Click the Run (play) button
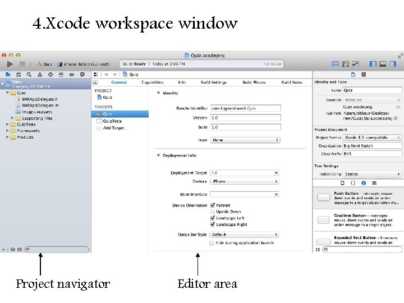This screenshot has width=404, height=303. [10, 64]
